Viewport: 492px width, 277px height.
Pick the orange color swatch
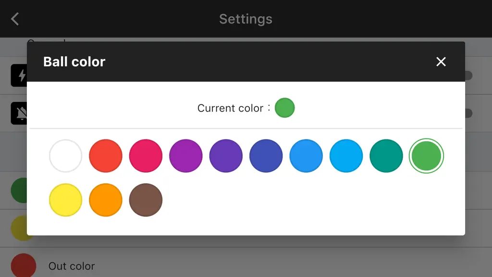point(106,200)
